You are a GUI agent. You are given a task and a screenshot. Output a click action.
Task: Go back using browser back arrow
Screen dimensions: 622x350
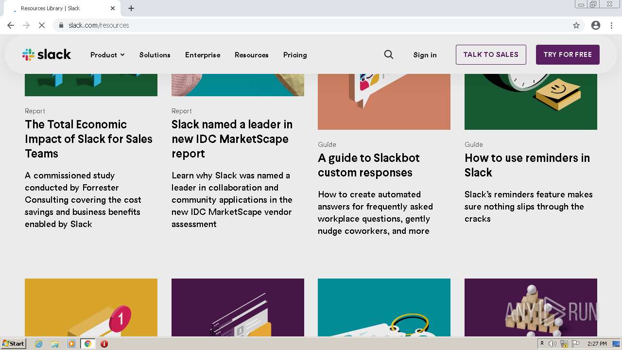11,25
